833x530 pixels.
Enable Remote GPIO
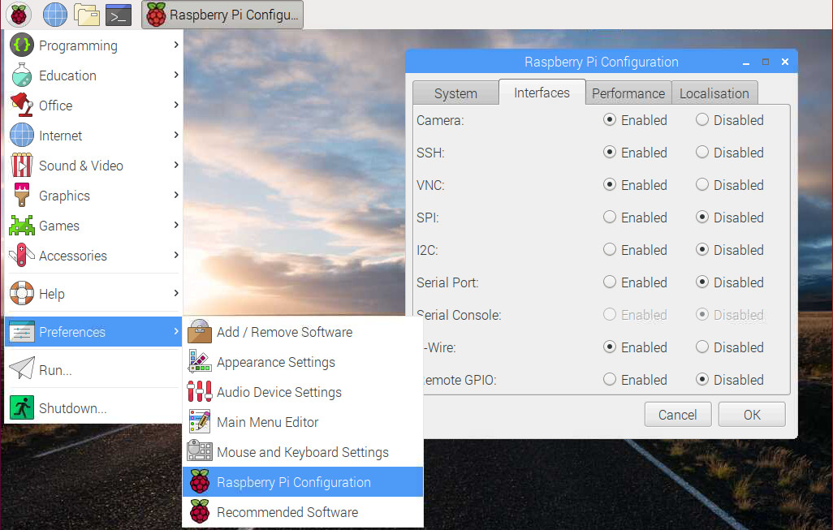[x=610, y=379]
